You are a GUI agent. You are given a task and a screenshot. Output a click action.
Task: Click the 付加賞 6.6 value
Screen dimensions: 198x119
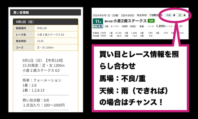pyautogui.click(x=151, y=36)
